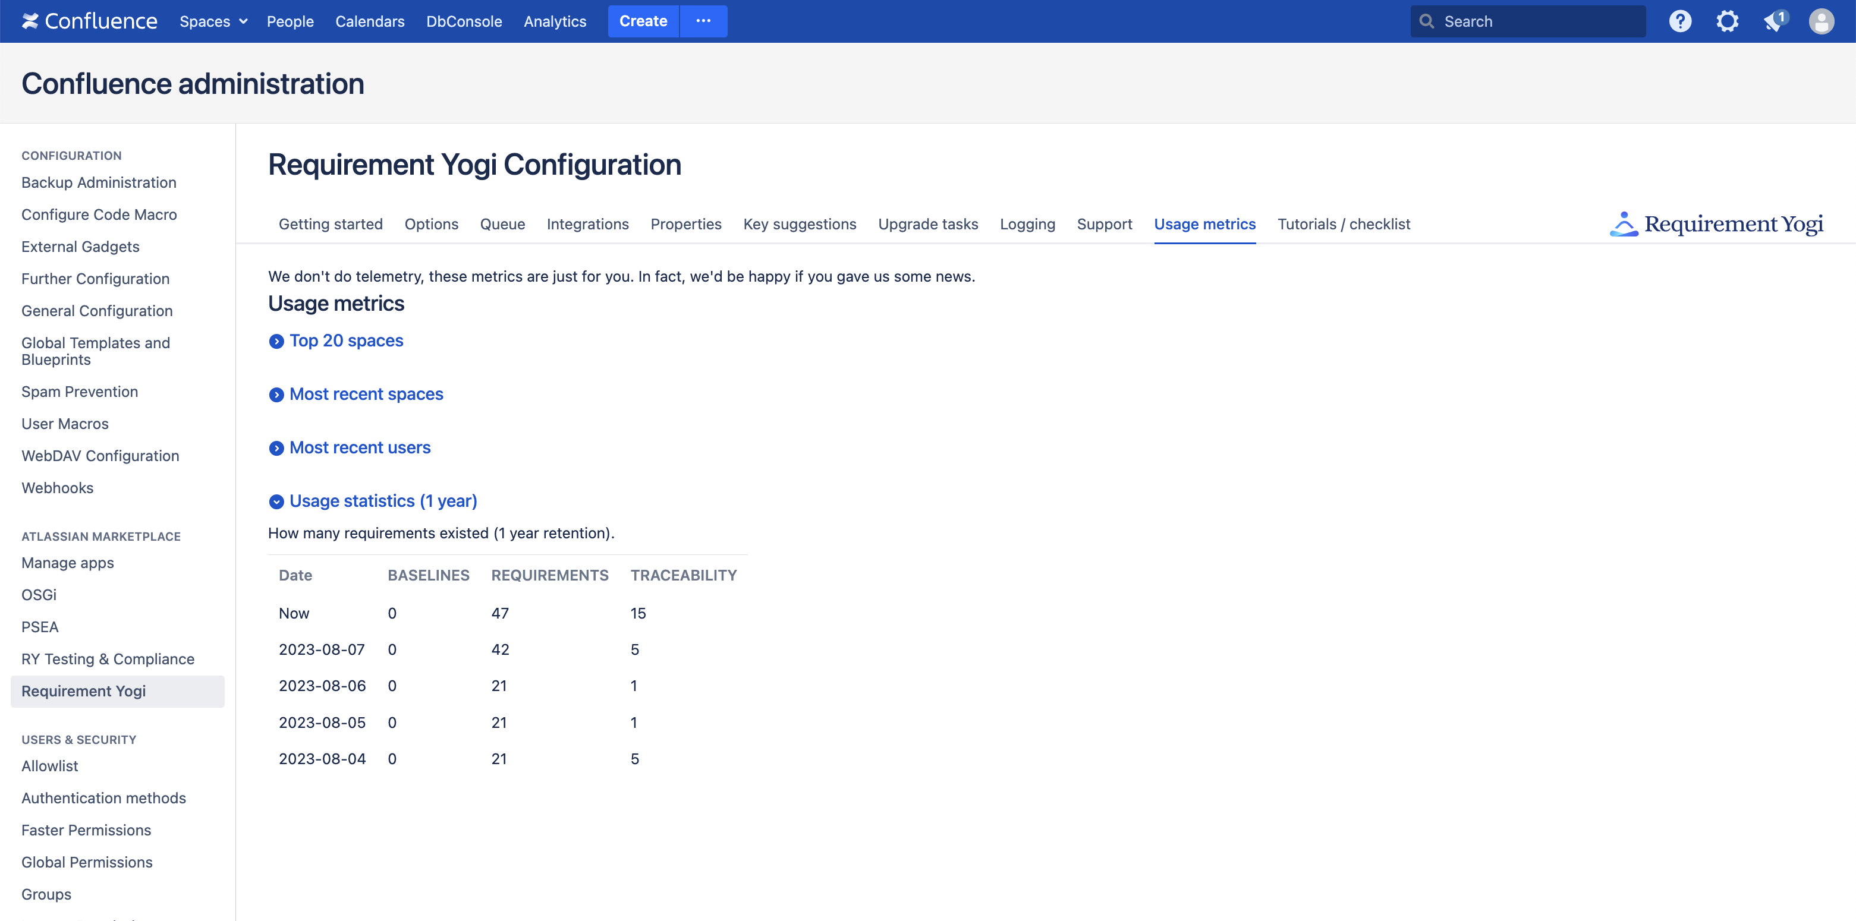Open Manage apps in sidebar
Viewport: 1856px width, 921px height.
tap(68, 562)
